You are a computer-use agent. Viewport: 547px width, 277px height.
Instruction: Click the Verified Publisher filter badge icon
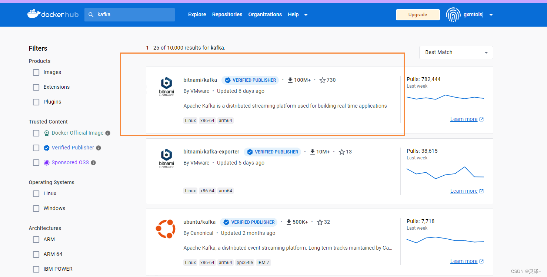[x=47, y=148]
